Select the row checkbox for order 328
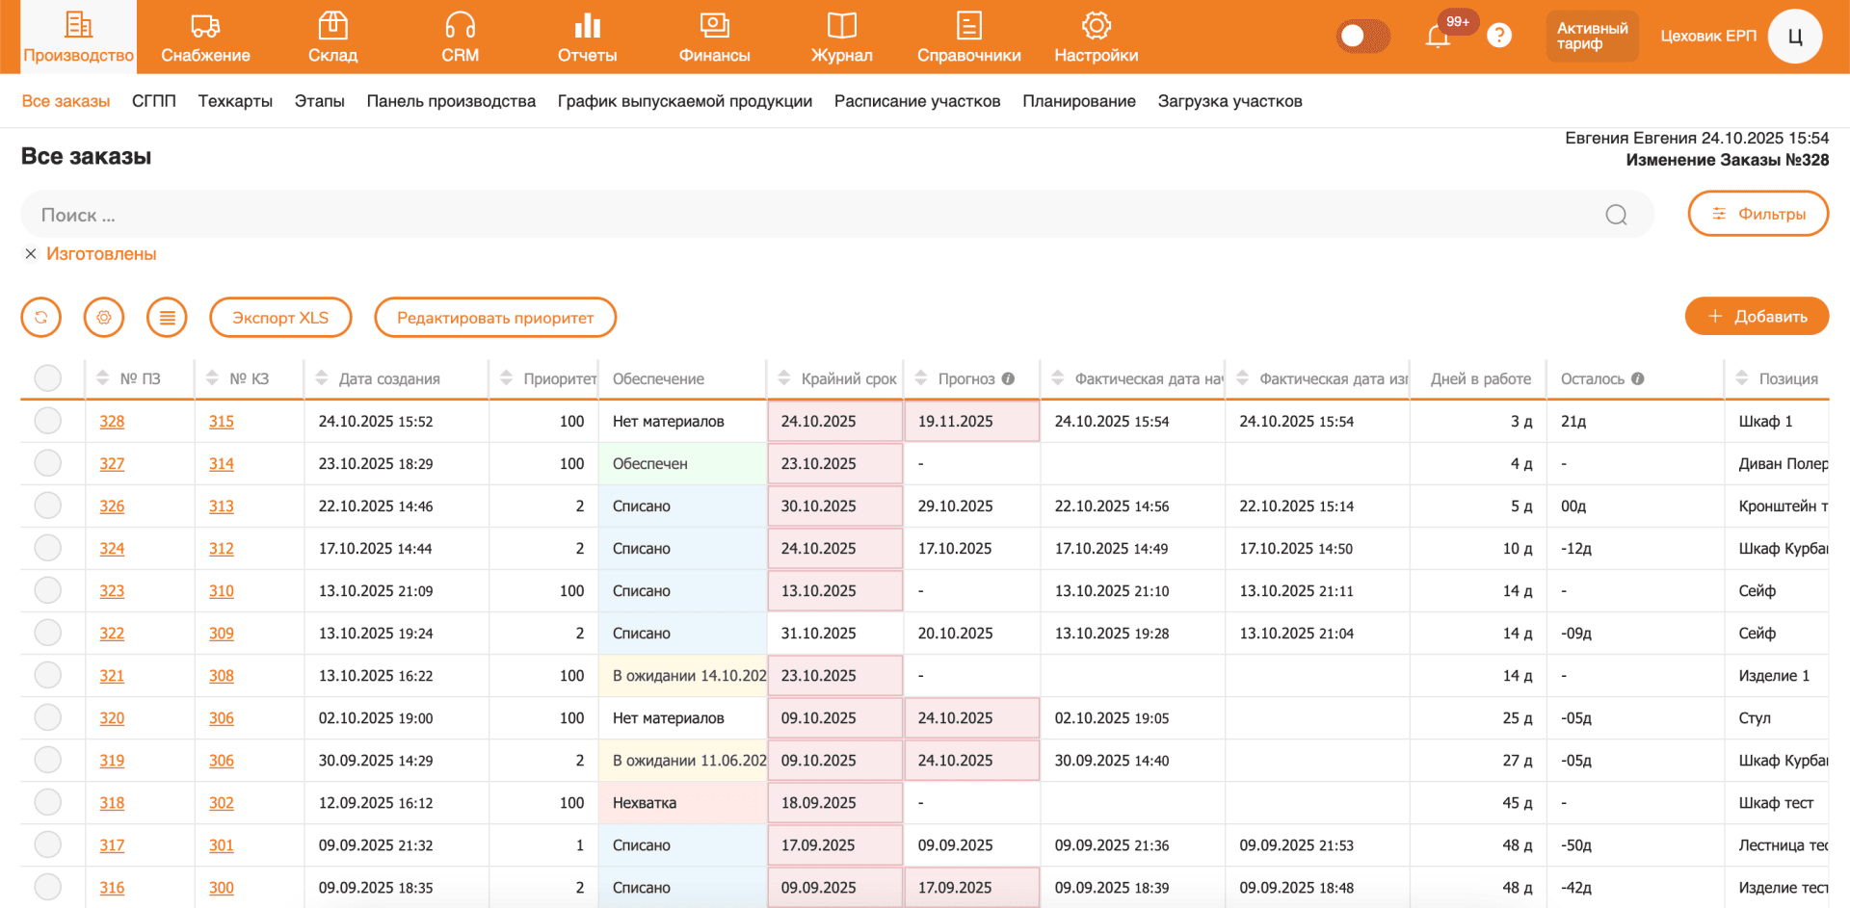The height and width of the screenshot is (908, 1850). click(47, 421)
